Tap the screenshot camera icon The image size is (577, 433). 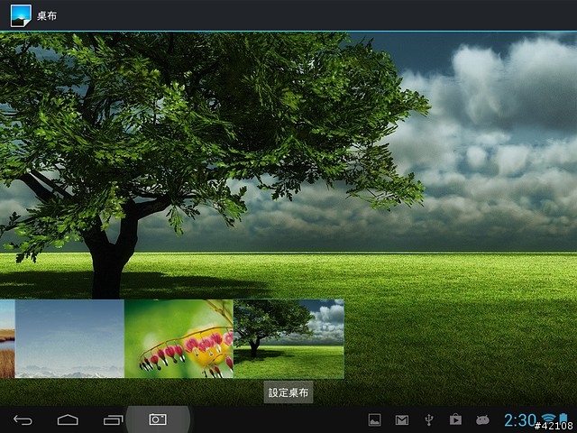coord(158,419)
